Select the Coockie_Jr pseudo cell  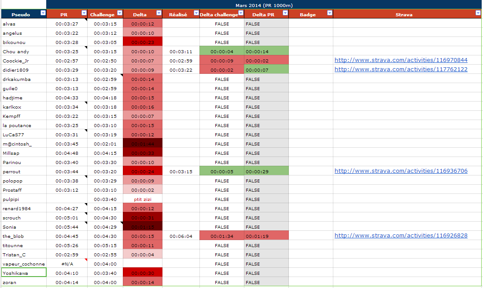pyautogui.click(x=24, y=61)
